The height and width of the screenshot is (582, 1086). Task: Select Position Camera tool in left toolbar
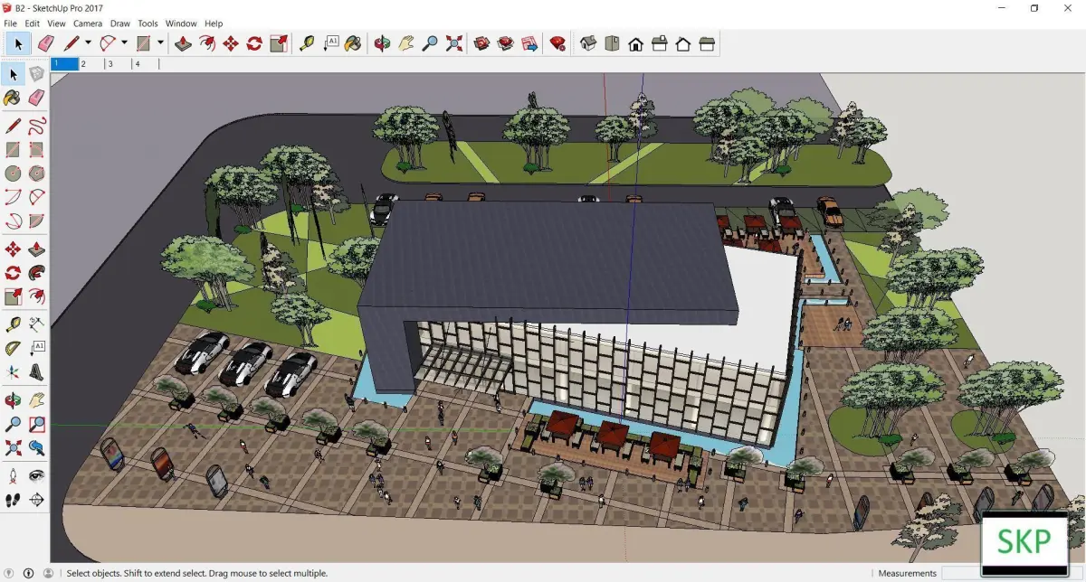click(13, 475)
